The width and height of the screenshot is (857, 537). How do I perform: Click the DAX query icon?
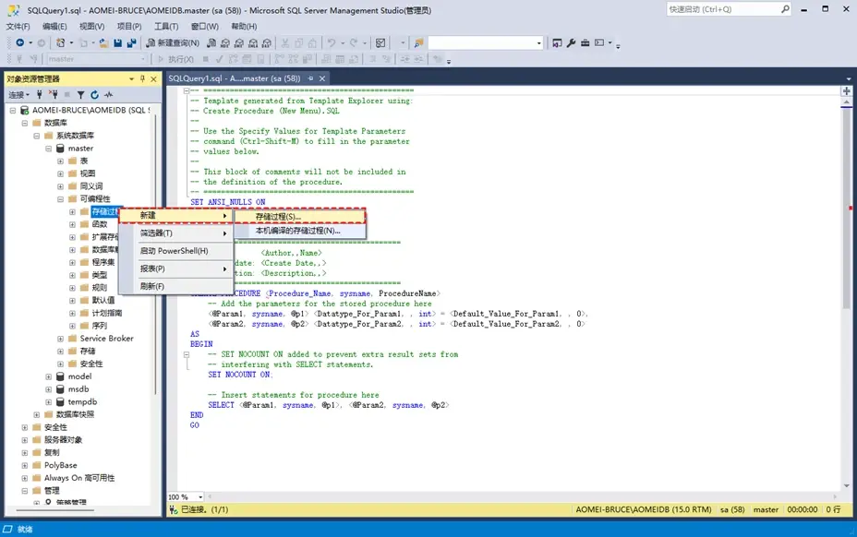(x=267, y=42)
